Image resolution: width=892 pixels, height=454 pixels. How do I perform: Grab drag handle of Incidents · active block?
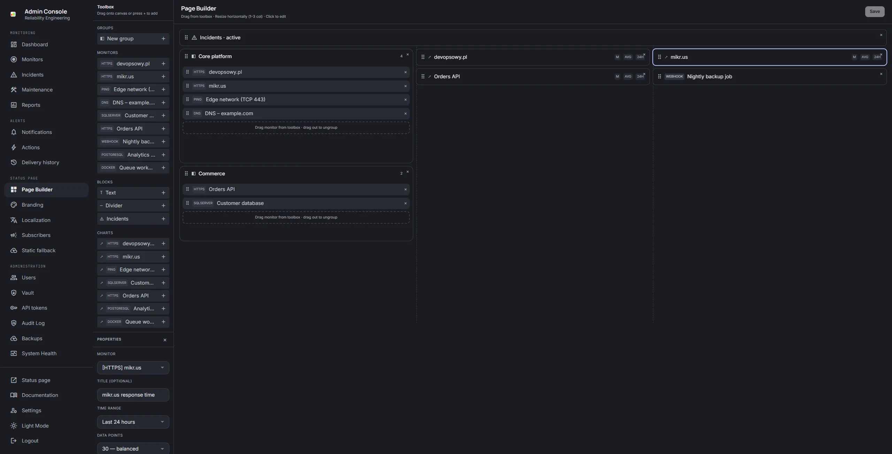(x=186, y=38)
